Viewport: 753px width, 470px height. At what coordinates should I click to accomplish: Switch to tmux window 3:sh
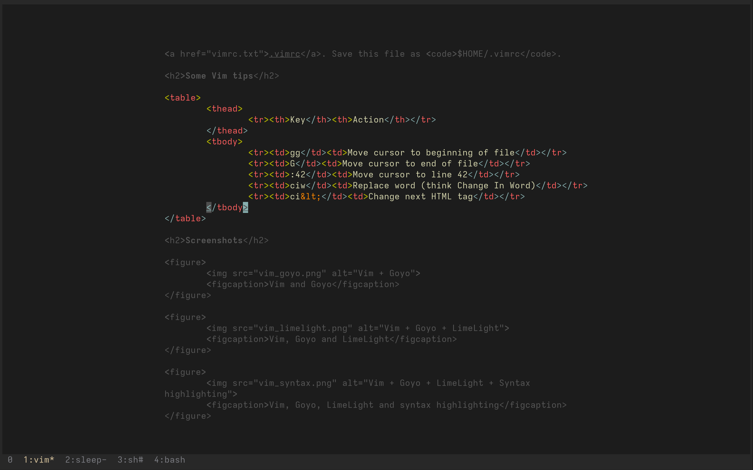pyautogui.click(x=130, y=460)
